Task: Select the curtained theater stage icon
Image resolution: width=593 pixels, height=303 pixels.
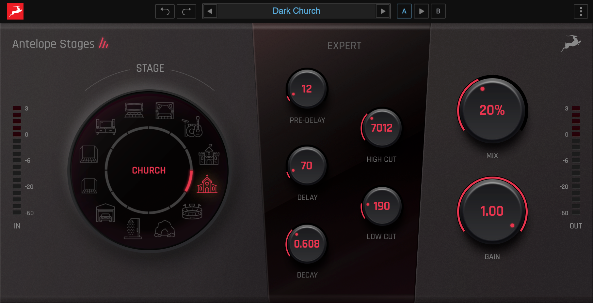Action: 165,111
